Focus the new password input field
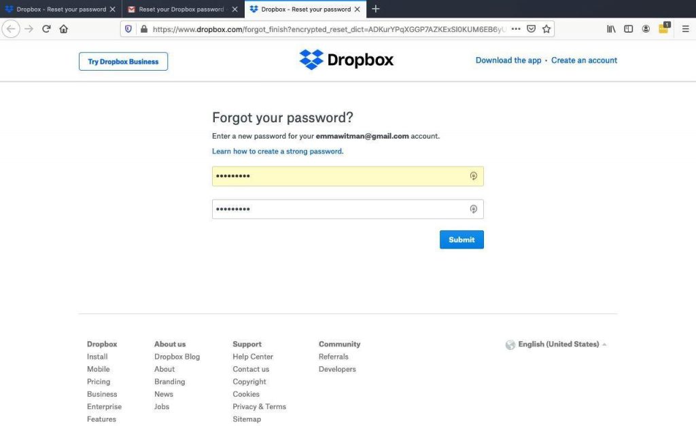 click(347, 176)
